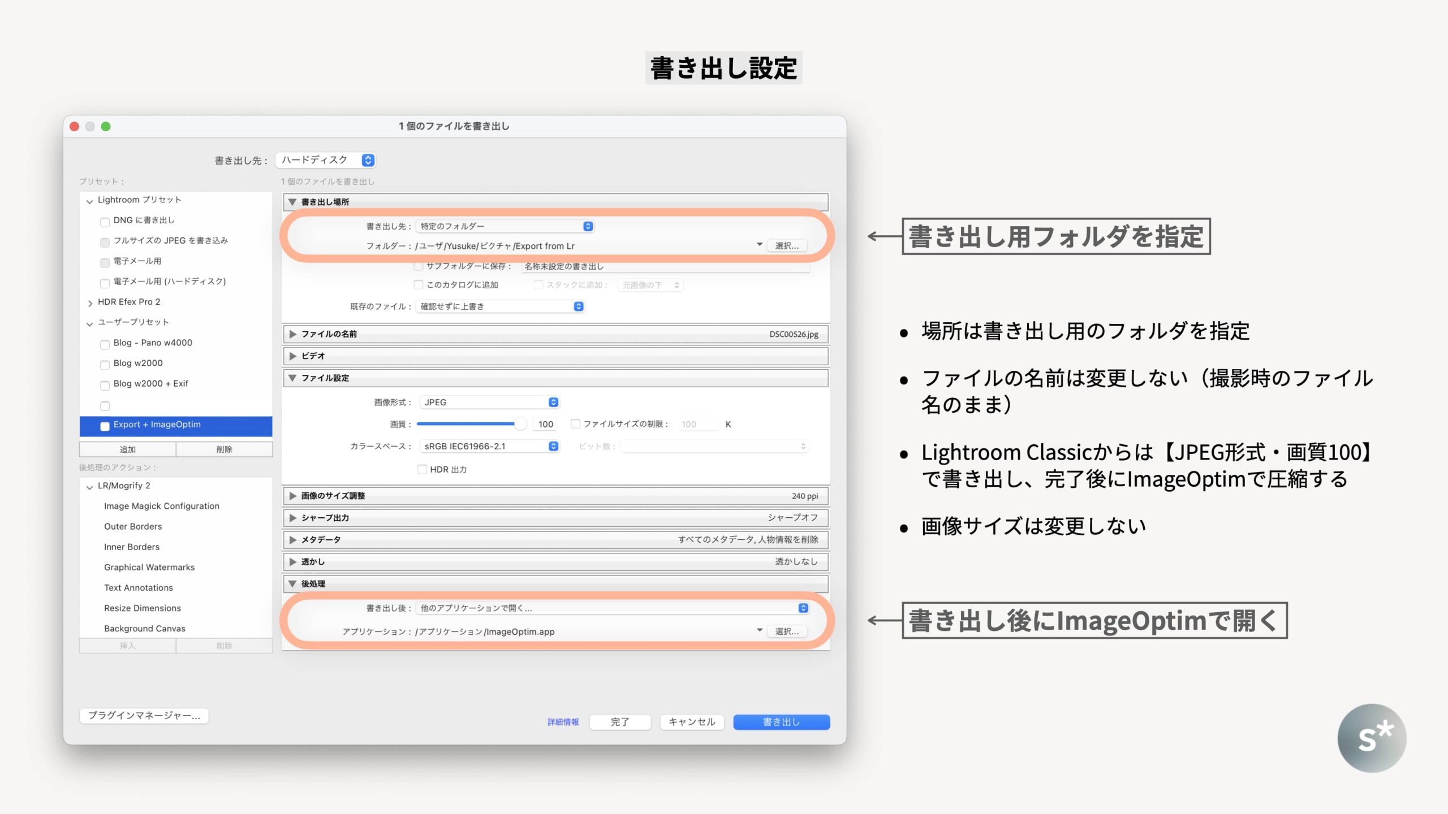Expand the ファイルの名前 section triangle

pyautogui.click(x=292, y=334)
